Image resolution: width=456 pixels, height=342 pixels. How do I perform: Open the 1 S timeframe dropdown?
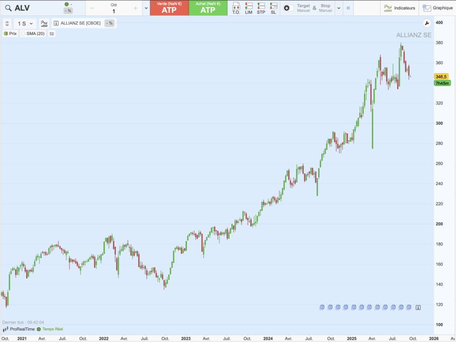coord(24,24)
